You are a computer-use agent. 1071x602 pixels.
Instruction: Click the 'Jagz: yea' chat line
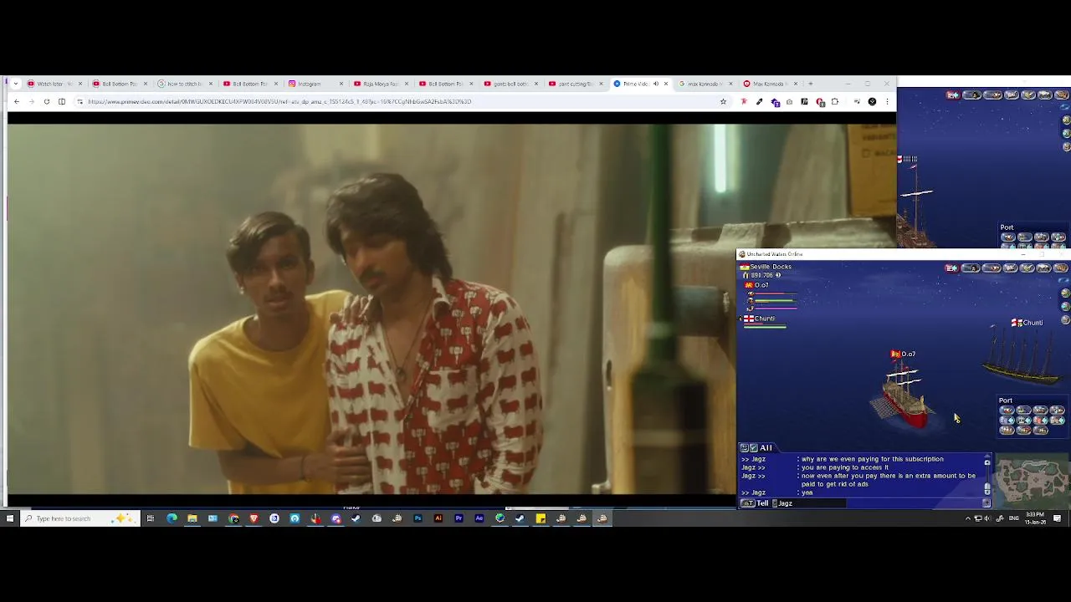coord(776,492)
